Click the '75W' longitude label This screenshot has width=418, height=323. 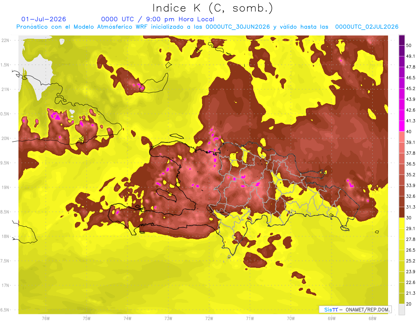(x=87, y=318)
